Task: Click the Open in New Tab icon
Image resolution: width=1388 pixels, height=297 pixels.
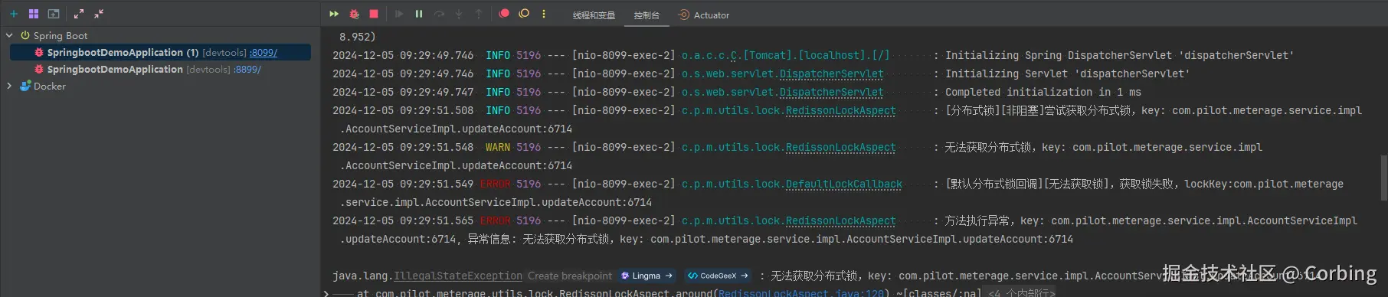Action: click(54, 14)
